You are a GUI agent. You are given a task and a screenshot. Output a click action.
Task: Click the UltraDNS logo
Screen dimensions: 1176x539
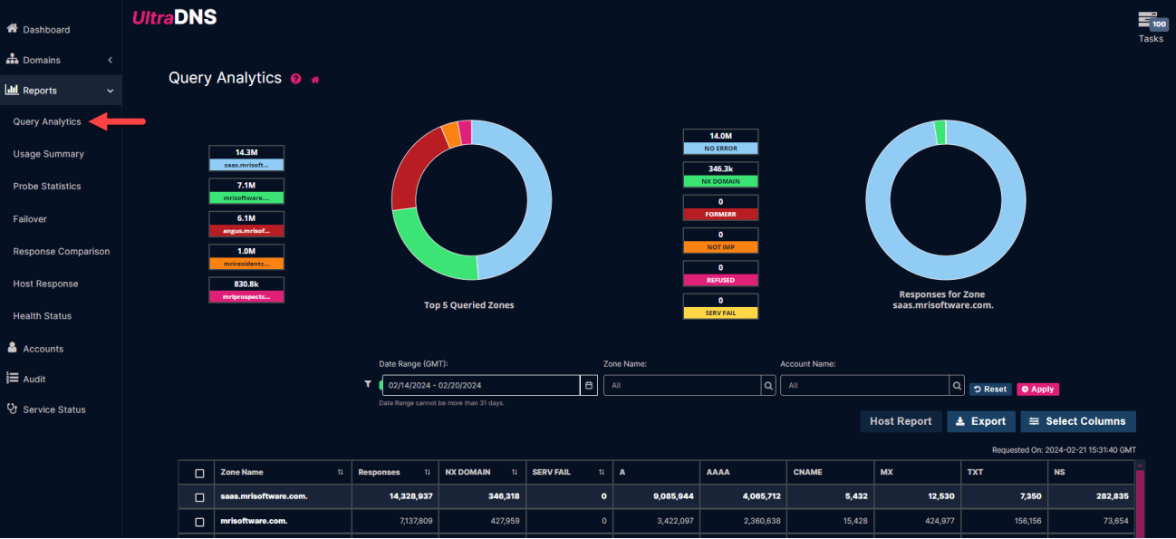point(175,16)
